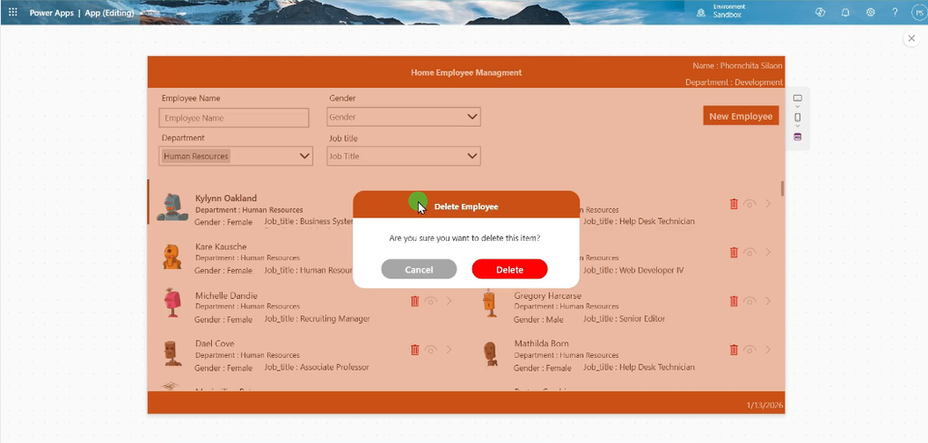Viewport: 928px width, 443px height.
Task: Click the name Michelle Dandie
Action: tap(226, 295)
